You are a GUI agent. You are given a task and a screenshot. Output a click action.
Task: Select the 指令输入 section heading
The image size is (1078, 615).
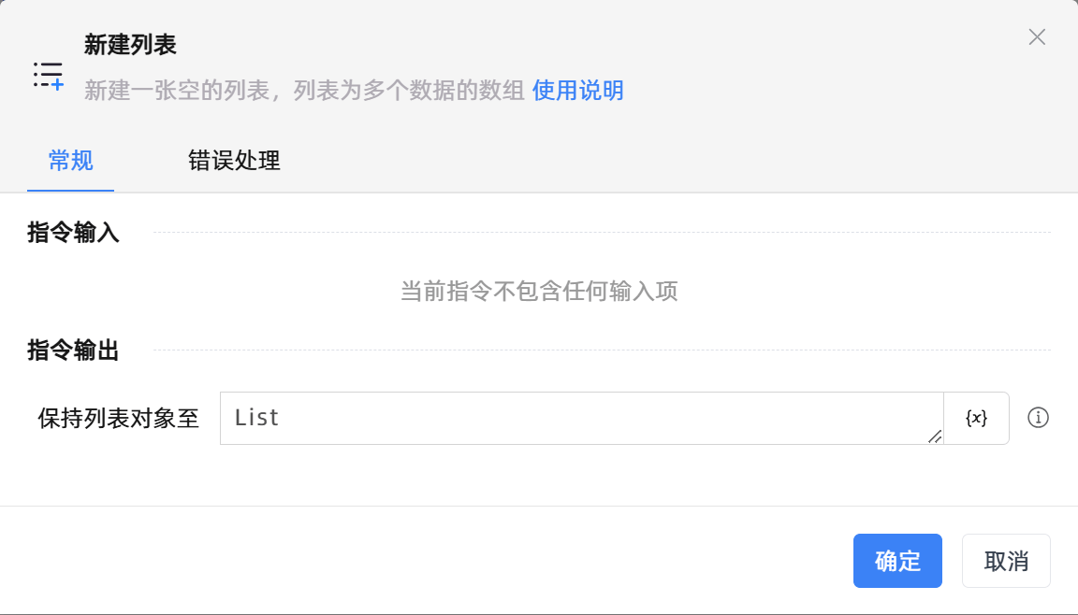tap(74, 233)
